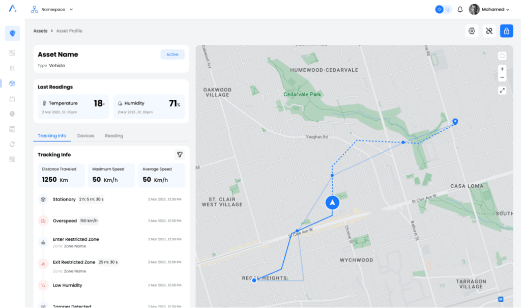This screenshot has height=308, width=521.
Task: Open the Mohamed user menu
Action: pyautogui.click(x=489, y=9)
